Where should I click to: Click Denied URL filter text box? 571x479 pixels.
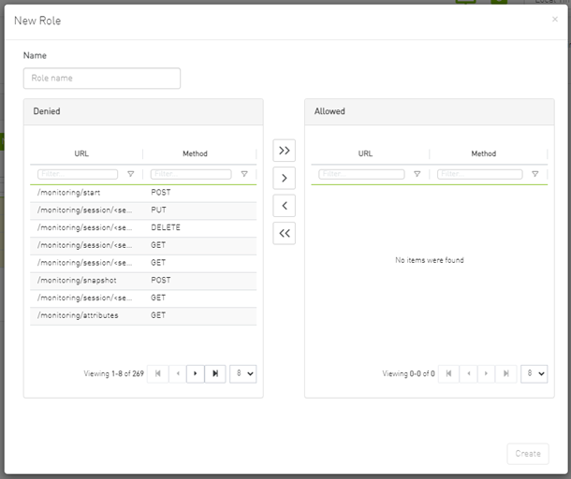tap(78, 174)
